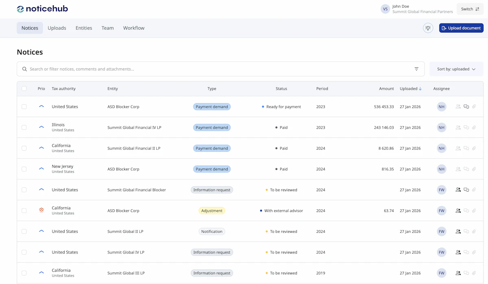Toggle the select-all checkbox in table header
The height and width of the screenshot is (284, 488).
point(24,88)
